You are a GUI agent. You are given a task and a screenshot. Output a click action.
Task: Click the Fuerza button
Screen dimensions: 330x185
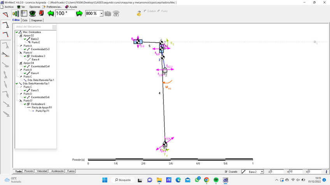point(71,171)
